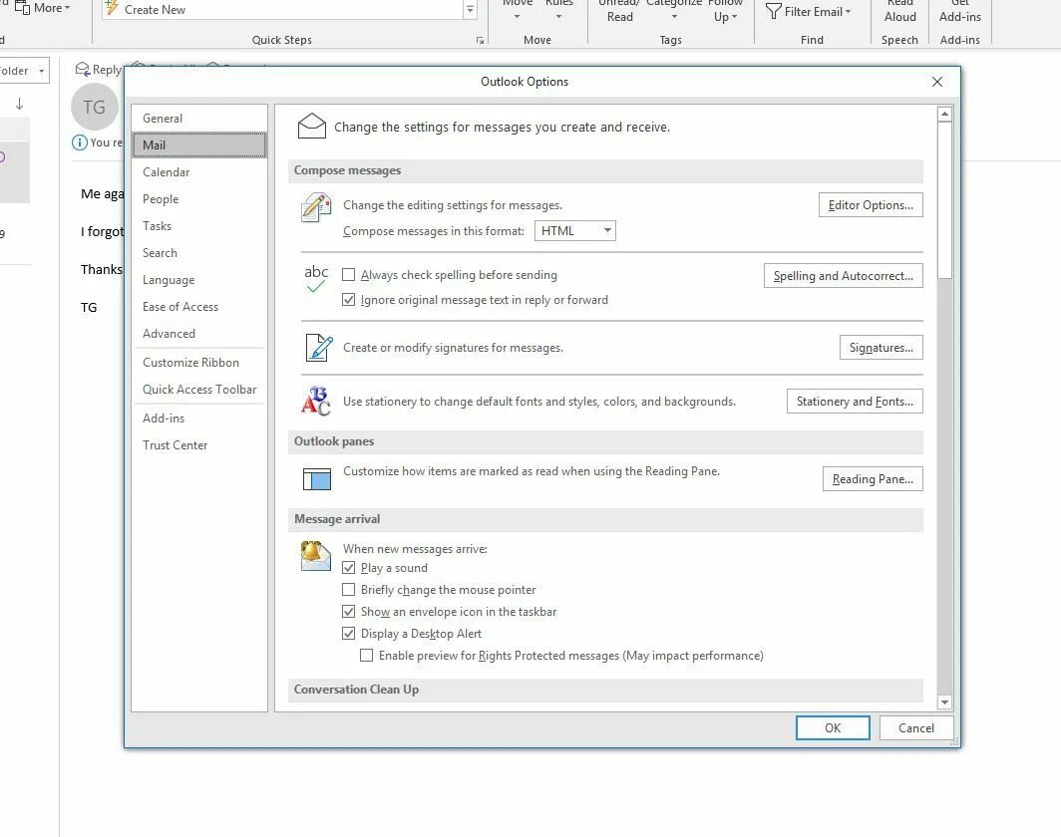
Task: Open Stationery and Fonts dialog
Action: (855, 401)
